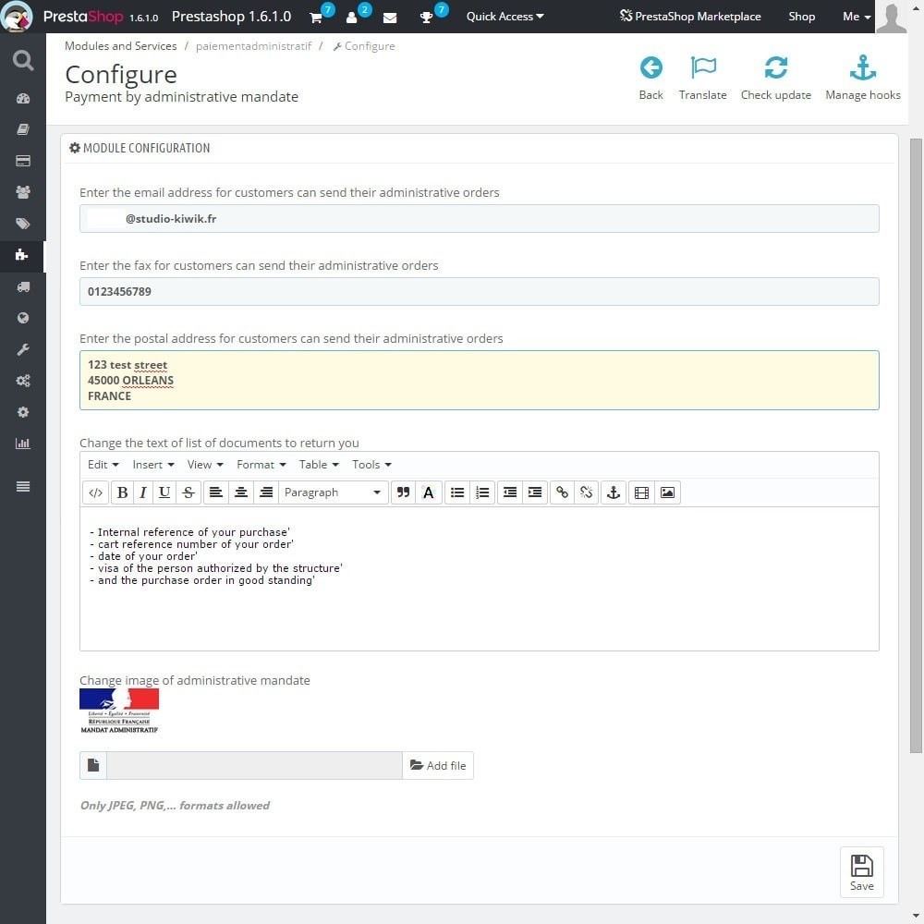Click Modules and Services breadcrumb
Image resolution: width=924 pixels, height=924 pixels.
(121, 46)
